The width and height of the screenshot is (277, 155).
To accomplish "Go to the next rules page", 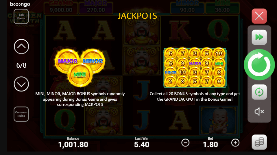I will coord(21,84).
